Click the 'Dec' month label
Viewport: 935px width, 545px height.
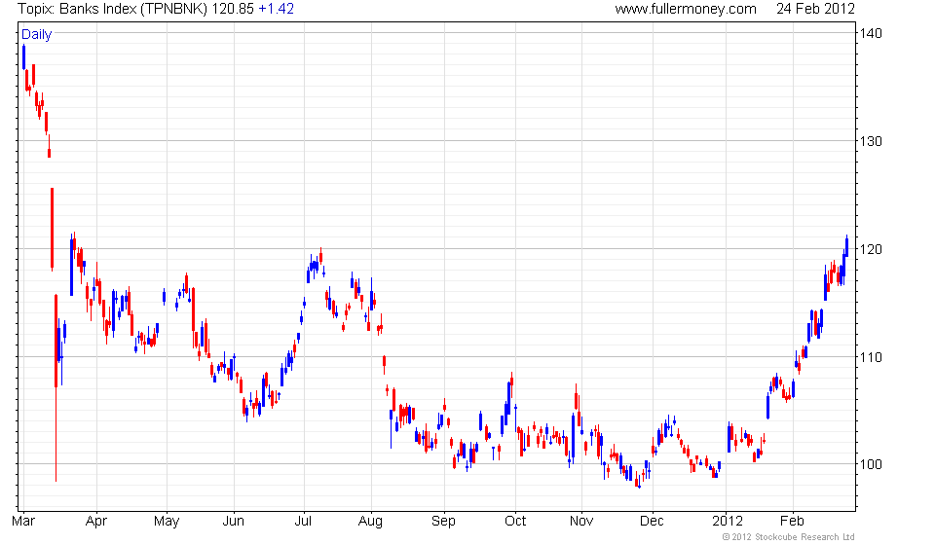coord(652,522)
